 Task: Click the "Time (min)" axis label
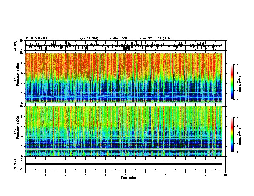(x=128, y=178)
